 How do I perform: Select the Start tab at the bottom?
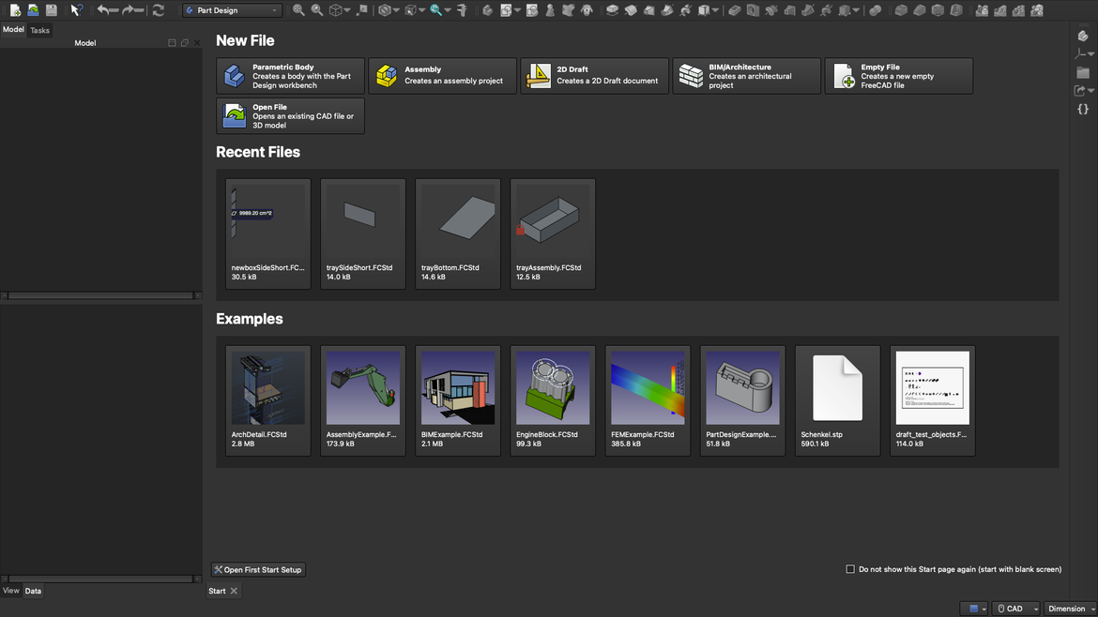[x=217, y=590]
